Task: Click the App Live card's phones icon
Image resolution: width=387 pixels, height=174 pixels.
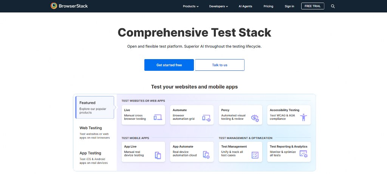Action: [x=158, y=155]
